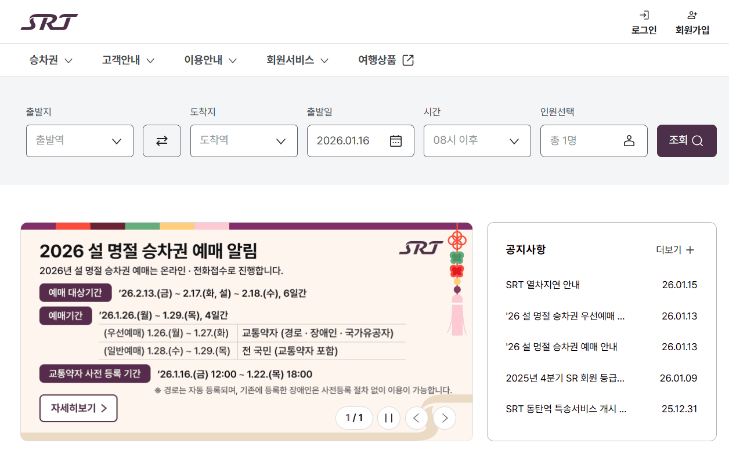The height and width of the screenshot is (454, 729).
Task: Open the 고객안내 menu
Action: point(128,60)
